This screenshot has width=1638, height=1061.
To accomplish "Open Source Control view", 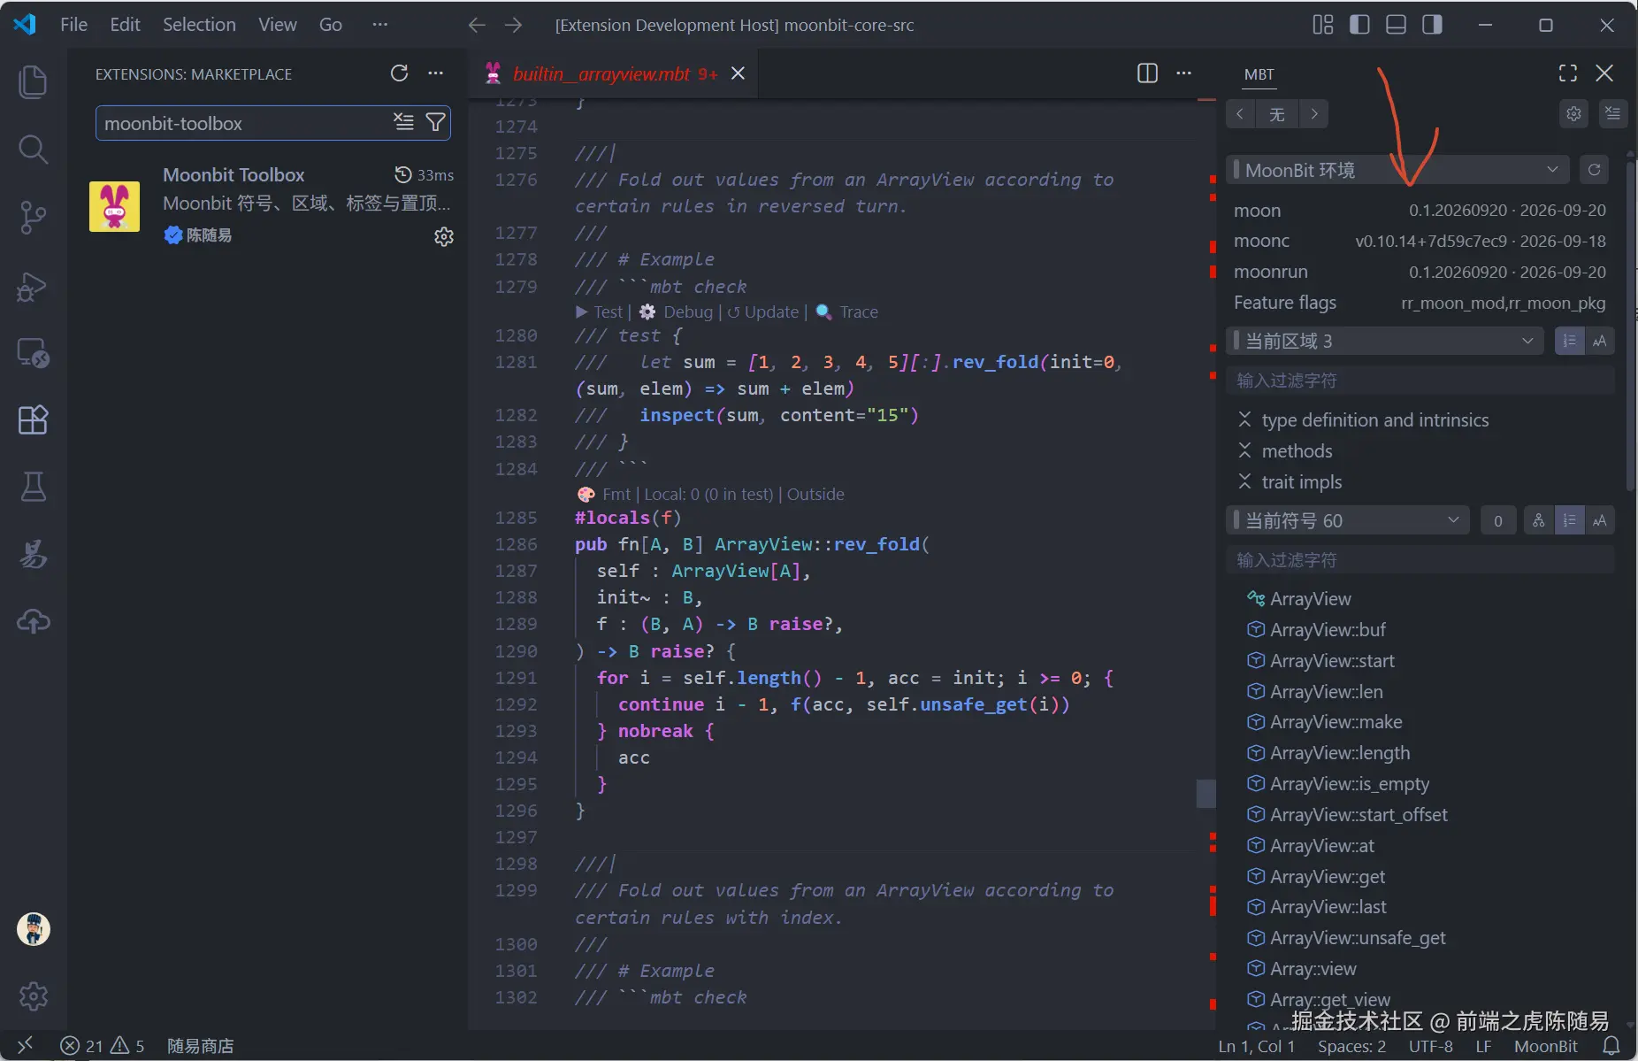I will coord(33,217).
